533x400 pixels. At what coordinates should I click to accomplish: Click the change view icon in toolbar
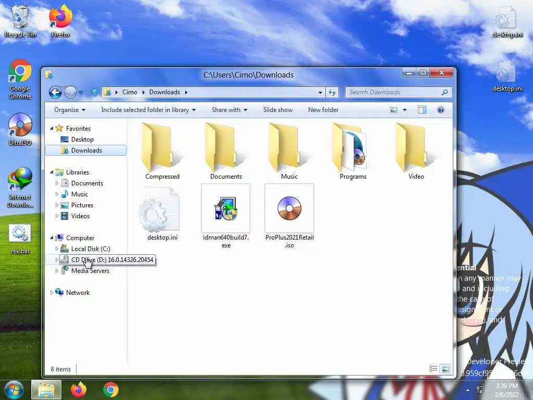[x=394, y=110]
